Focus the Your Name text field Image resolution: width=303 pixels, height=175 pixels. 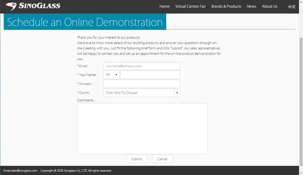150,75
